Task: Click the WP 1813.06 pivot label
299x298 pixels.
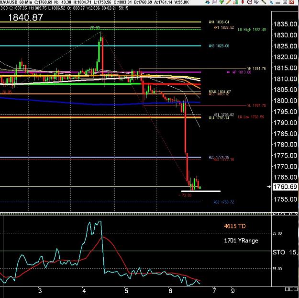Action: pyautogui.click(x=242, y=72)
